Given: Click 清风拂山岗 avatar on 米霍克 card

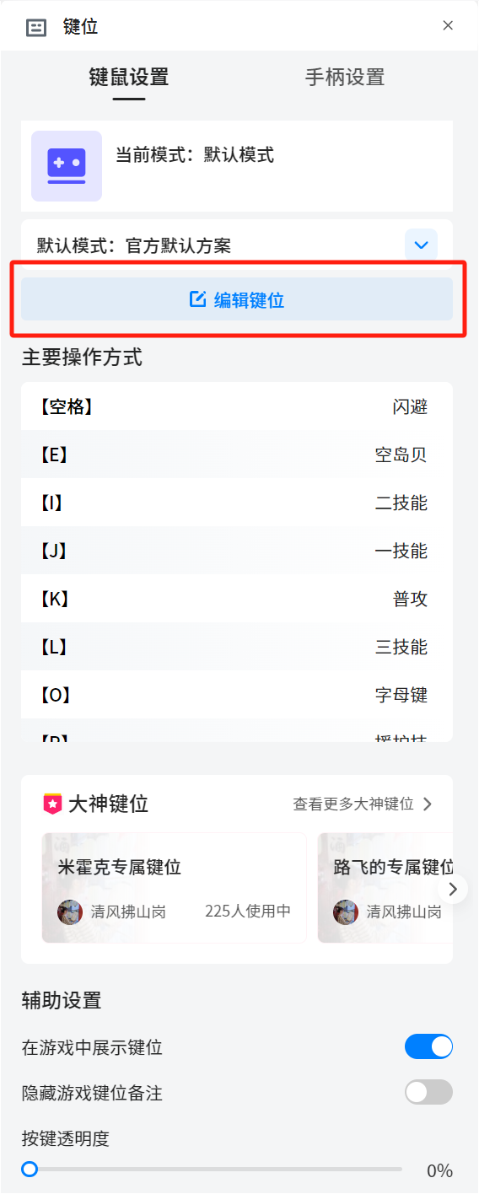Looking at the screenshot, I should point(70,912).
